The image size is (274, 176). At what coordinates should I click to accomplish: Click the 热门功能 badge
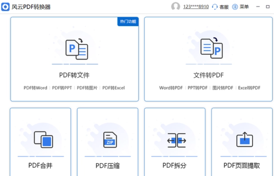pyautogui.click(x=128, y=22)
